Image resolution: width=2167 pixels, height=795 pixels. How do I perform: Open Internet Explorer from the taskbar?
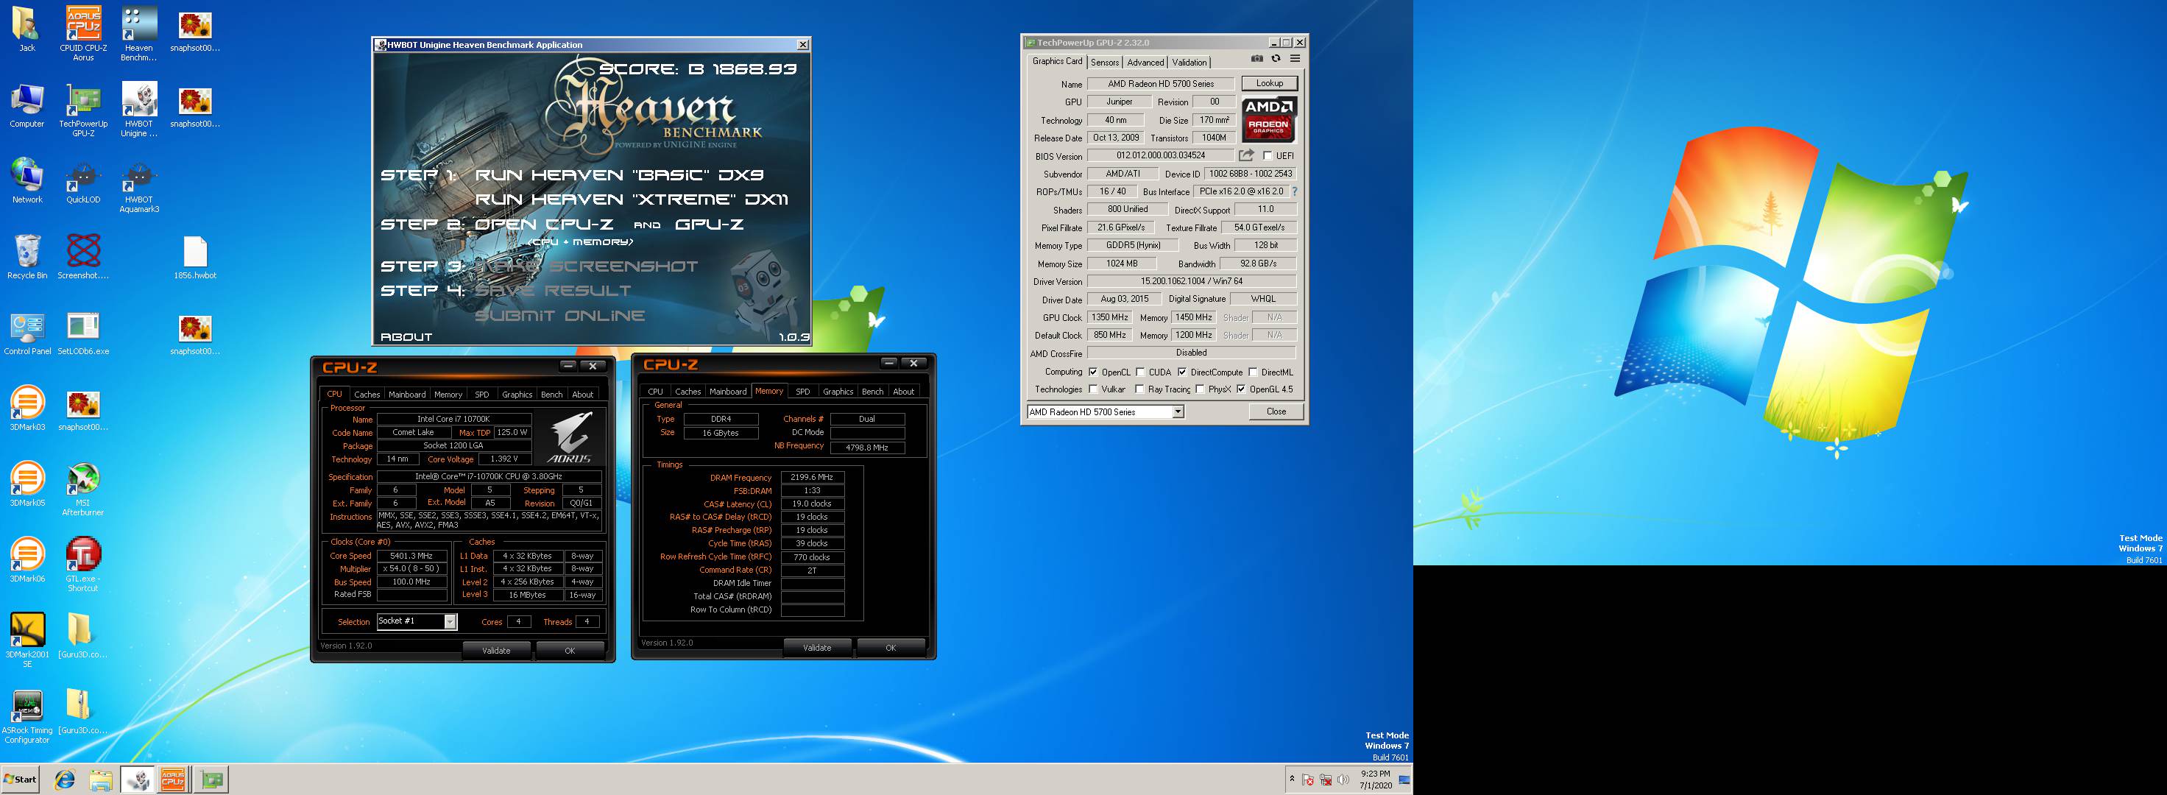pos(65,780)
